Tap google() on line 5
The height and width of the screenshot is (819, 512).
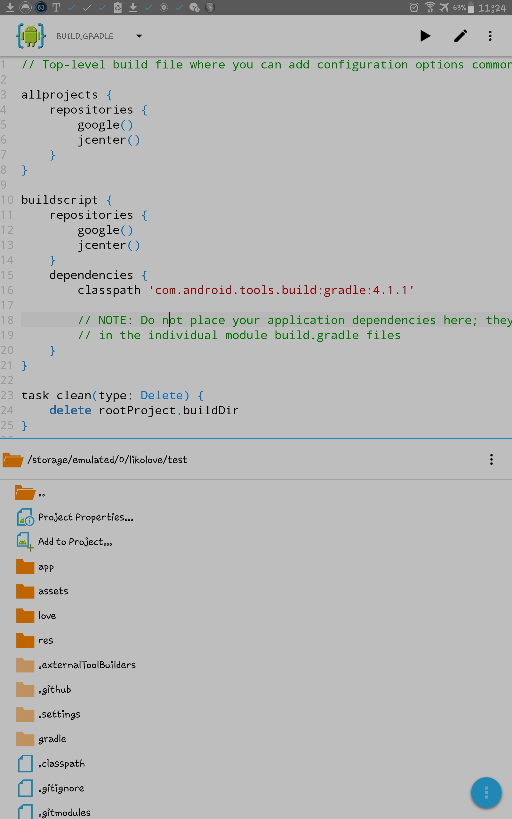(105, 125)
